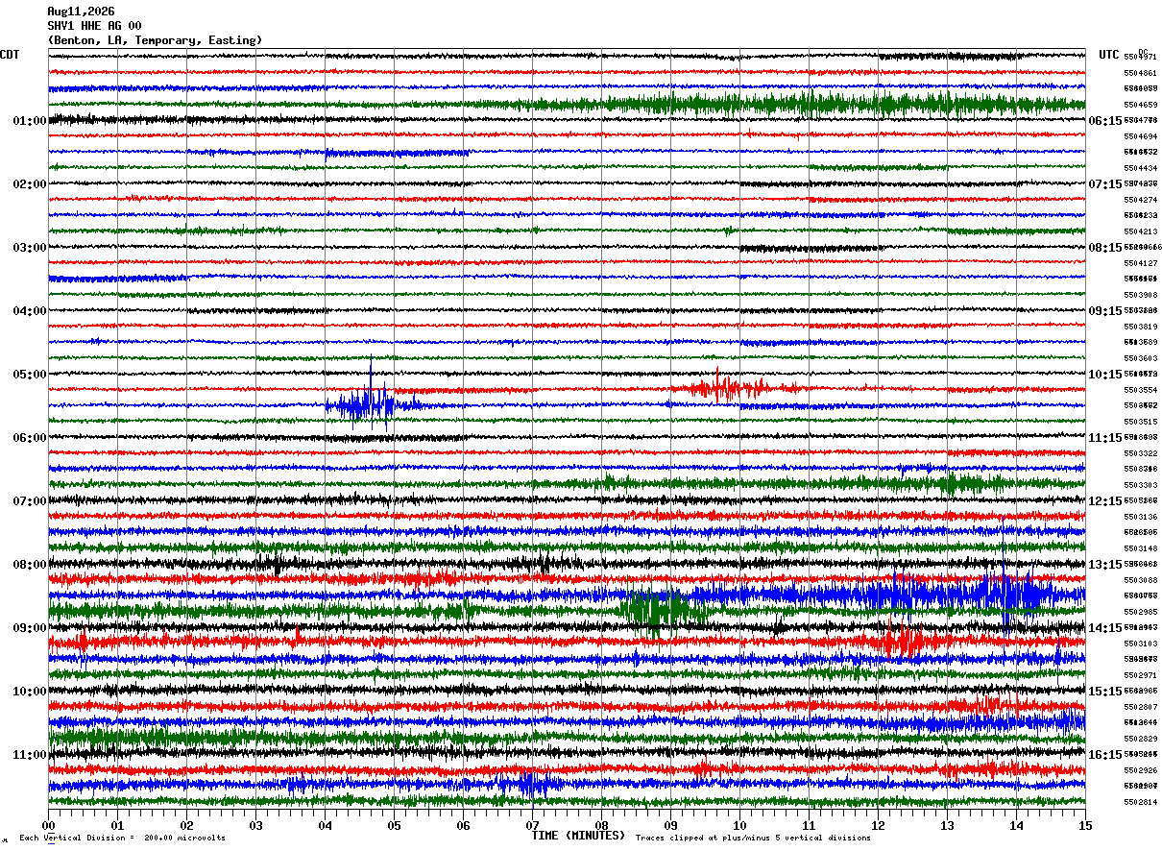Click minute tick label 10 on the time axis
The image size is (1162, 851).
[739, 825]
